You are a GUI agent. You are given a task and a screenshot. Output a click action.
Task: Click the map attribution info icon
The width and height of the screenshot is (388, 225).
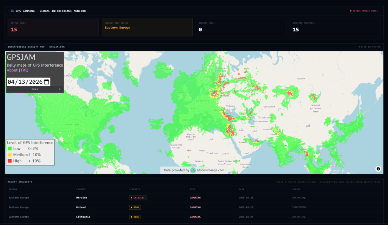click(x=378, y=169)
